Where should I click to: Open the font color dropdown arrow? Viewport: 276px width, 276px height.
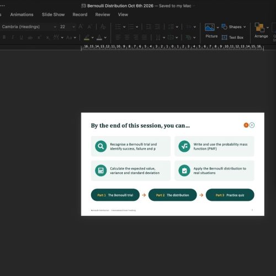(105, 38)
